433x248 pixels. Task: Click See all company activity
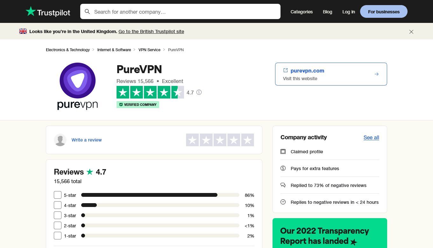click(371, 137)
